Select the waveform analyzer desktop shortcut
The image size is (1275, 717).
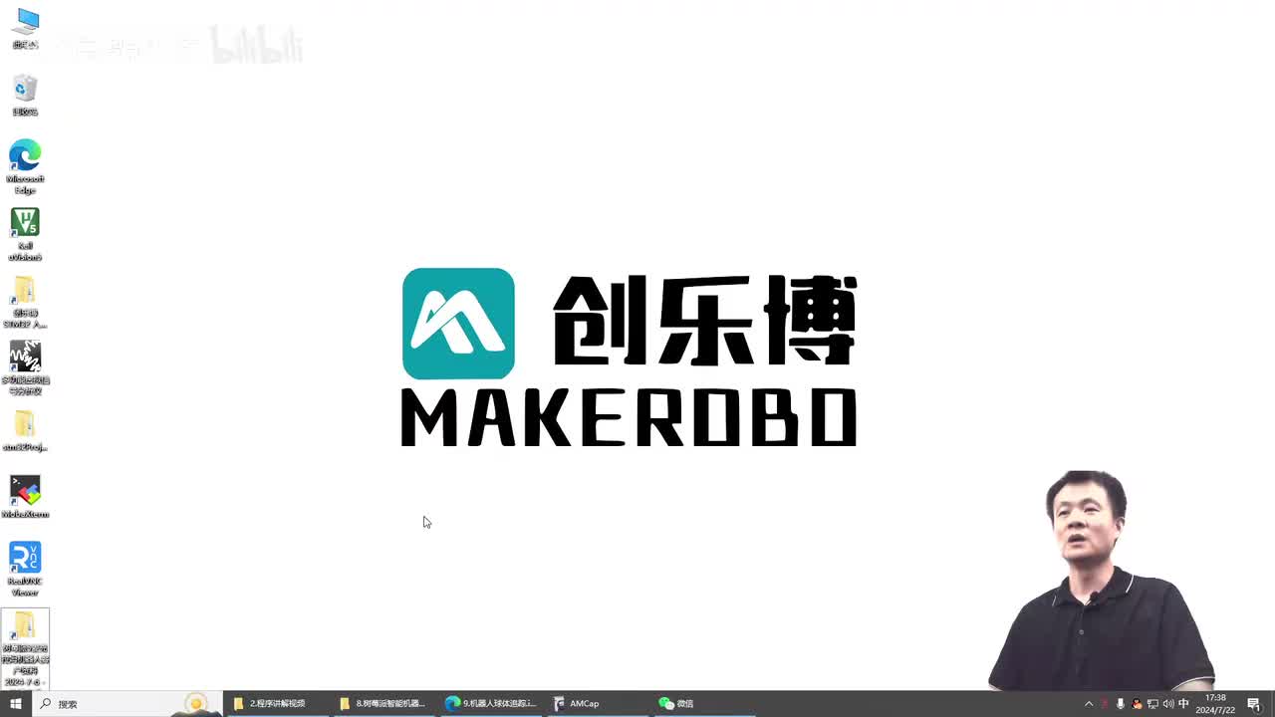pos(25,368)
